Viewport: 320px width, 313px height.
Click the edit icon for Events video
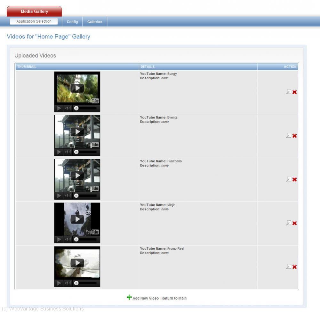(288, 136)
